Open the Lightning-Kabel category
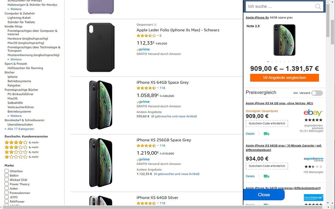This screenshot has height=209, width=335. point(19,18)
